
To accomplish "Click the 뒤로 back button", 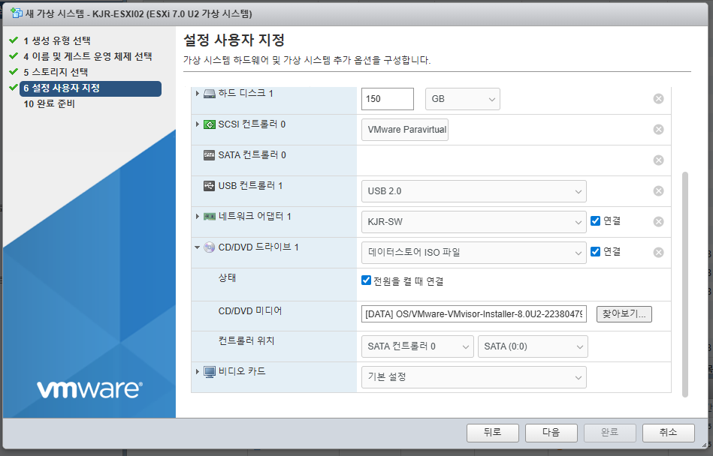I will tap(492, 433).
